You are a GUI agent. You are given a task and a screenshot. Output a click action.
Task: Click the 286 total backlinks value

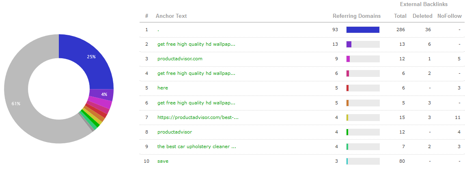point(400,30)
